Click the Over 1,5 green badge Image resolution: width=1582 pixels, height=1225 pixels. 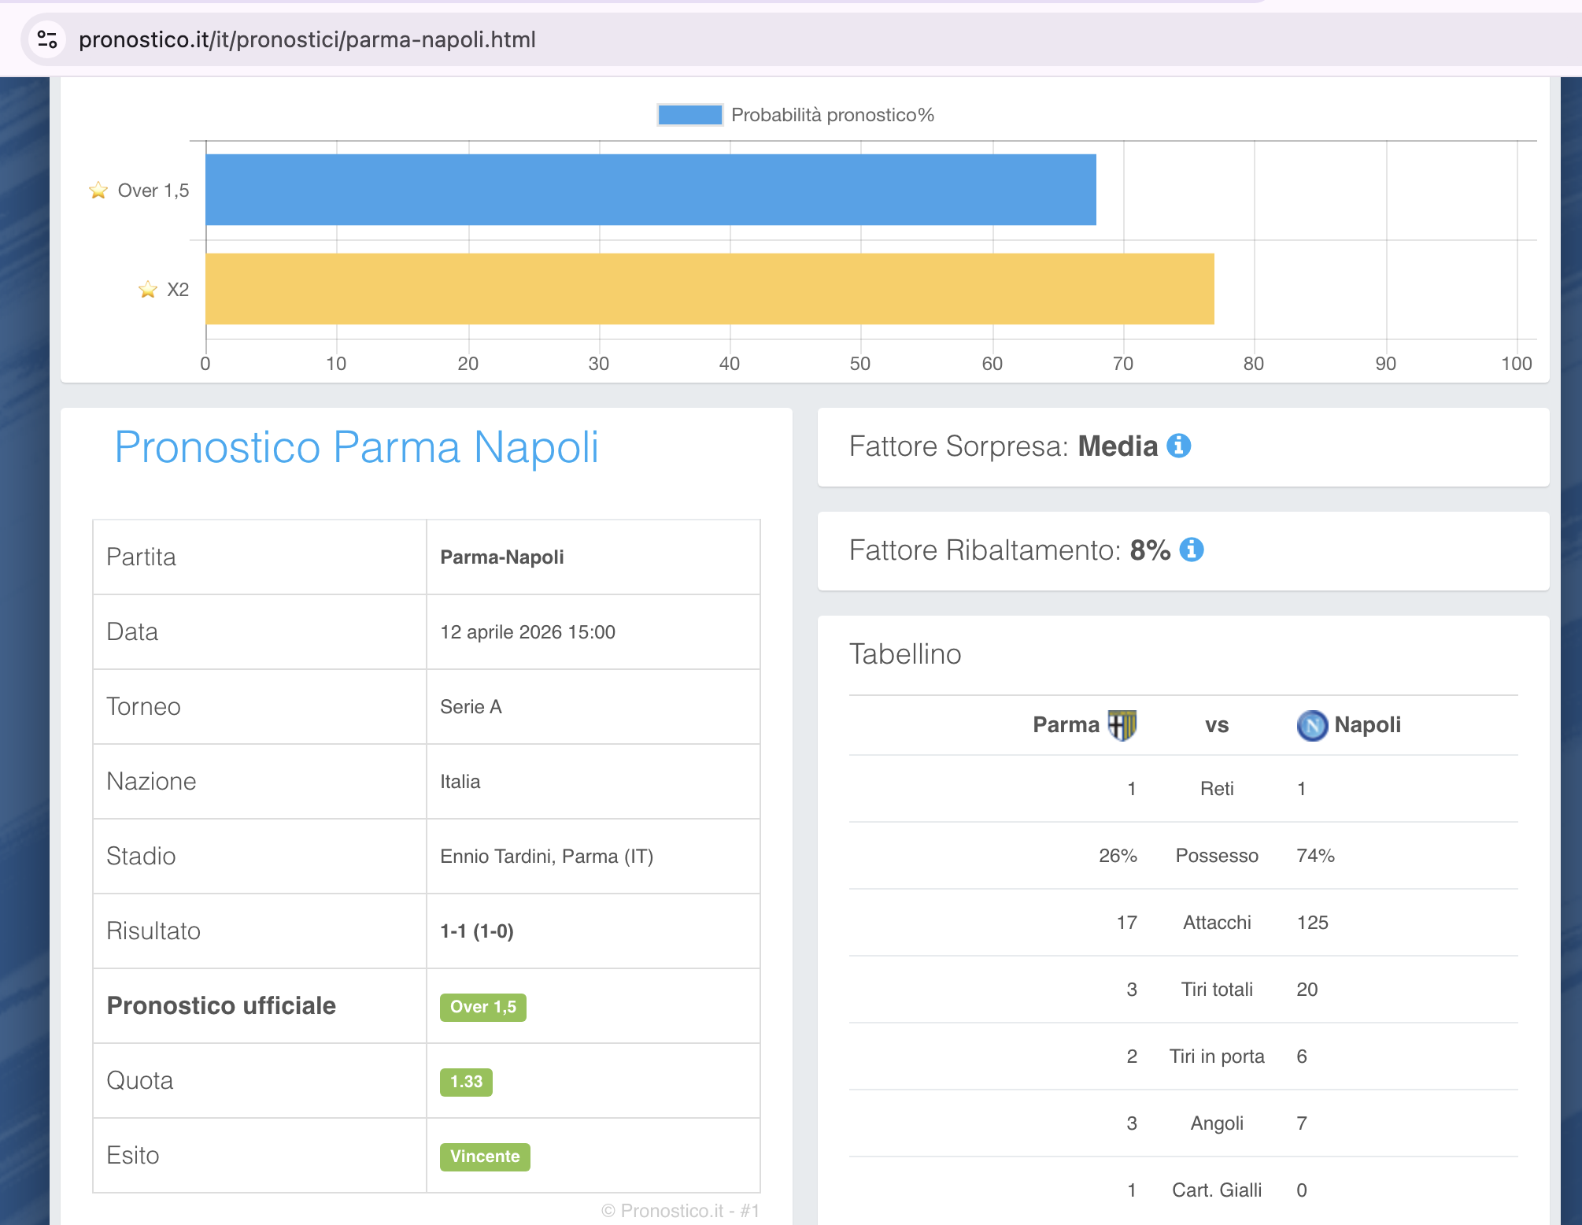point(482,1007)
